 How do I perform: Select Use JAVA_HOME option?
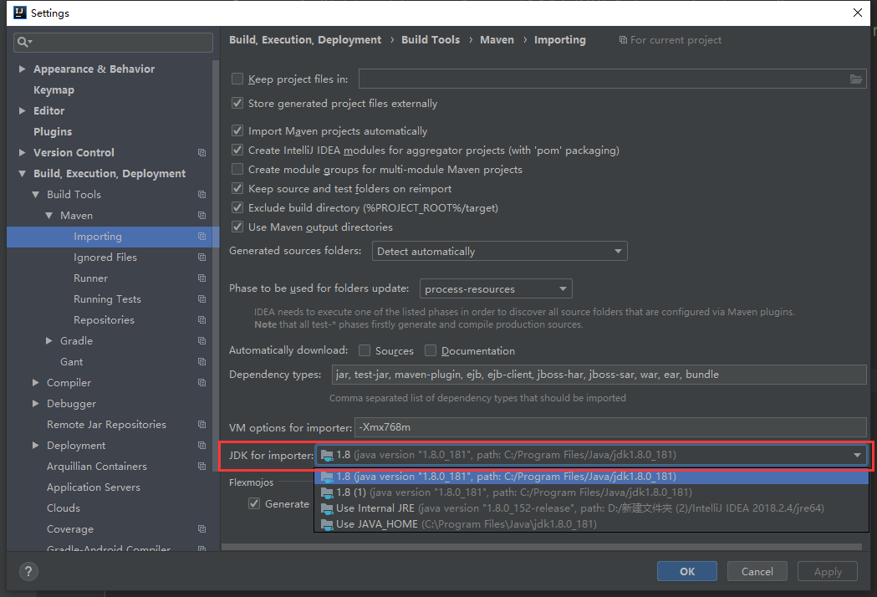pos(591,524)
